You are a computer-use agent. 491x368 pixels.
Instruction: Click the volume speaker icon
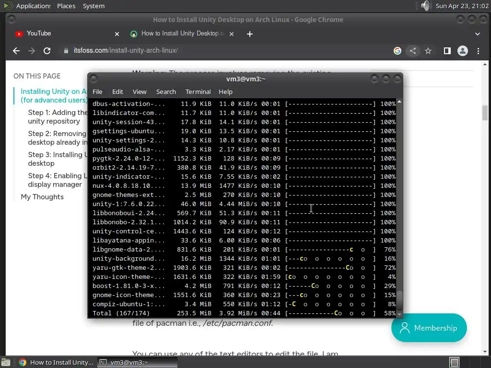coord(425,6)
